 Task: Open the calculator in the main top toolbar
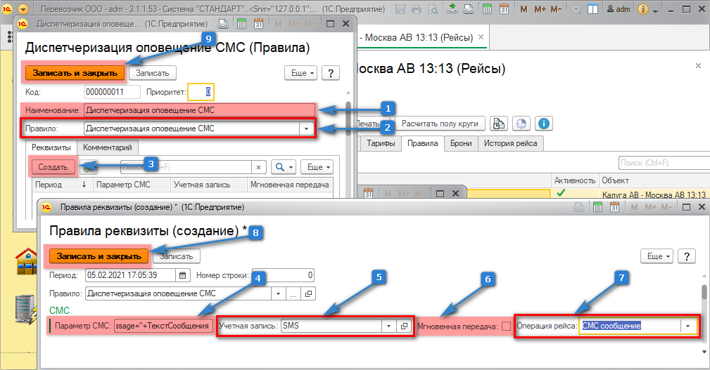(x=488, y=9)
